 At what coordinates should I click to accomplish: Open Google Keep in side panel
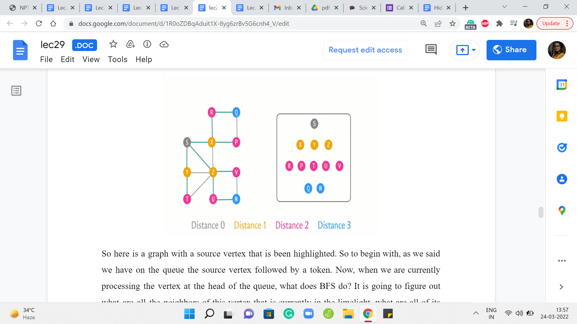coord(562,116)
